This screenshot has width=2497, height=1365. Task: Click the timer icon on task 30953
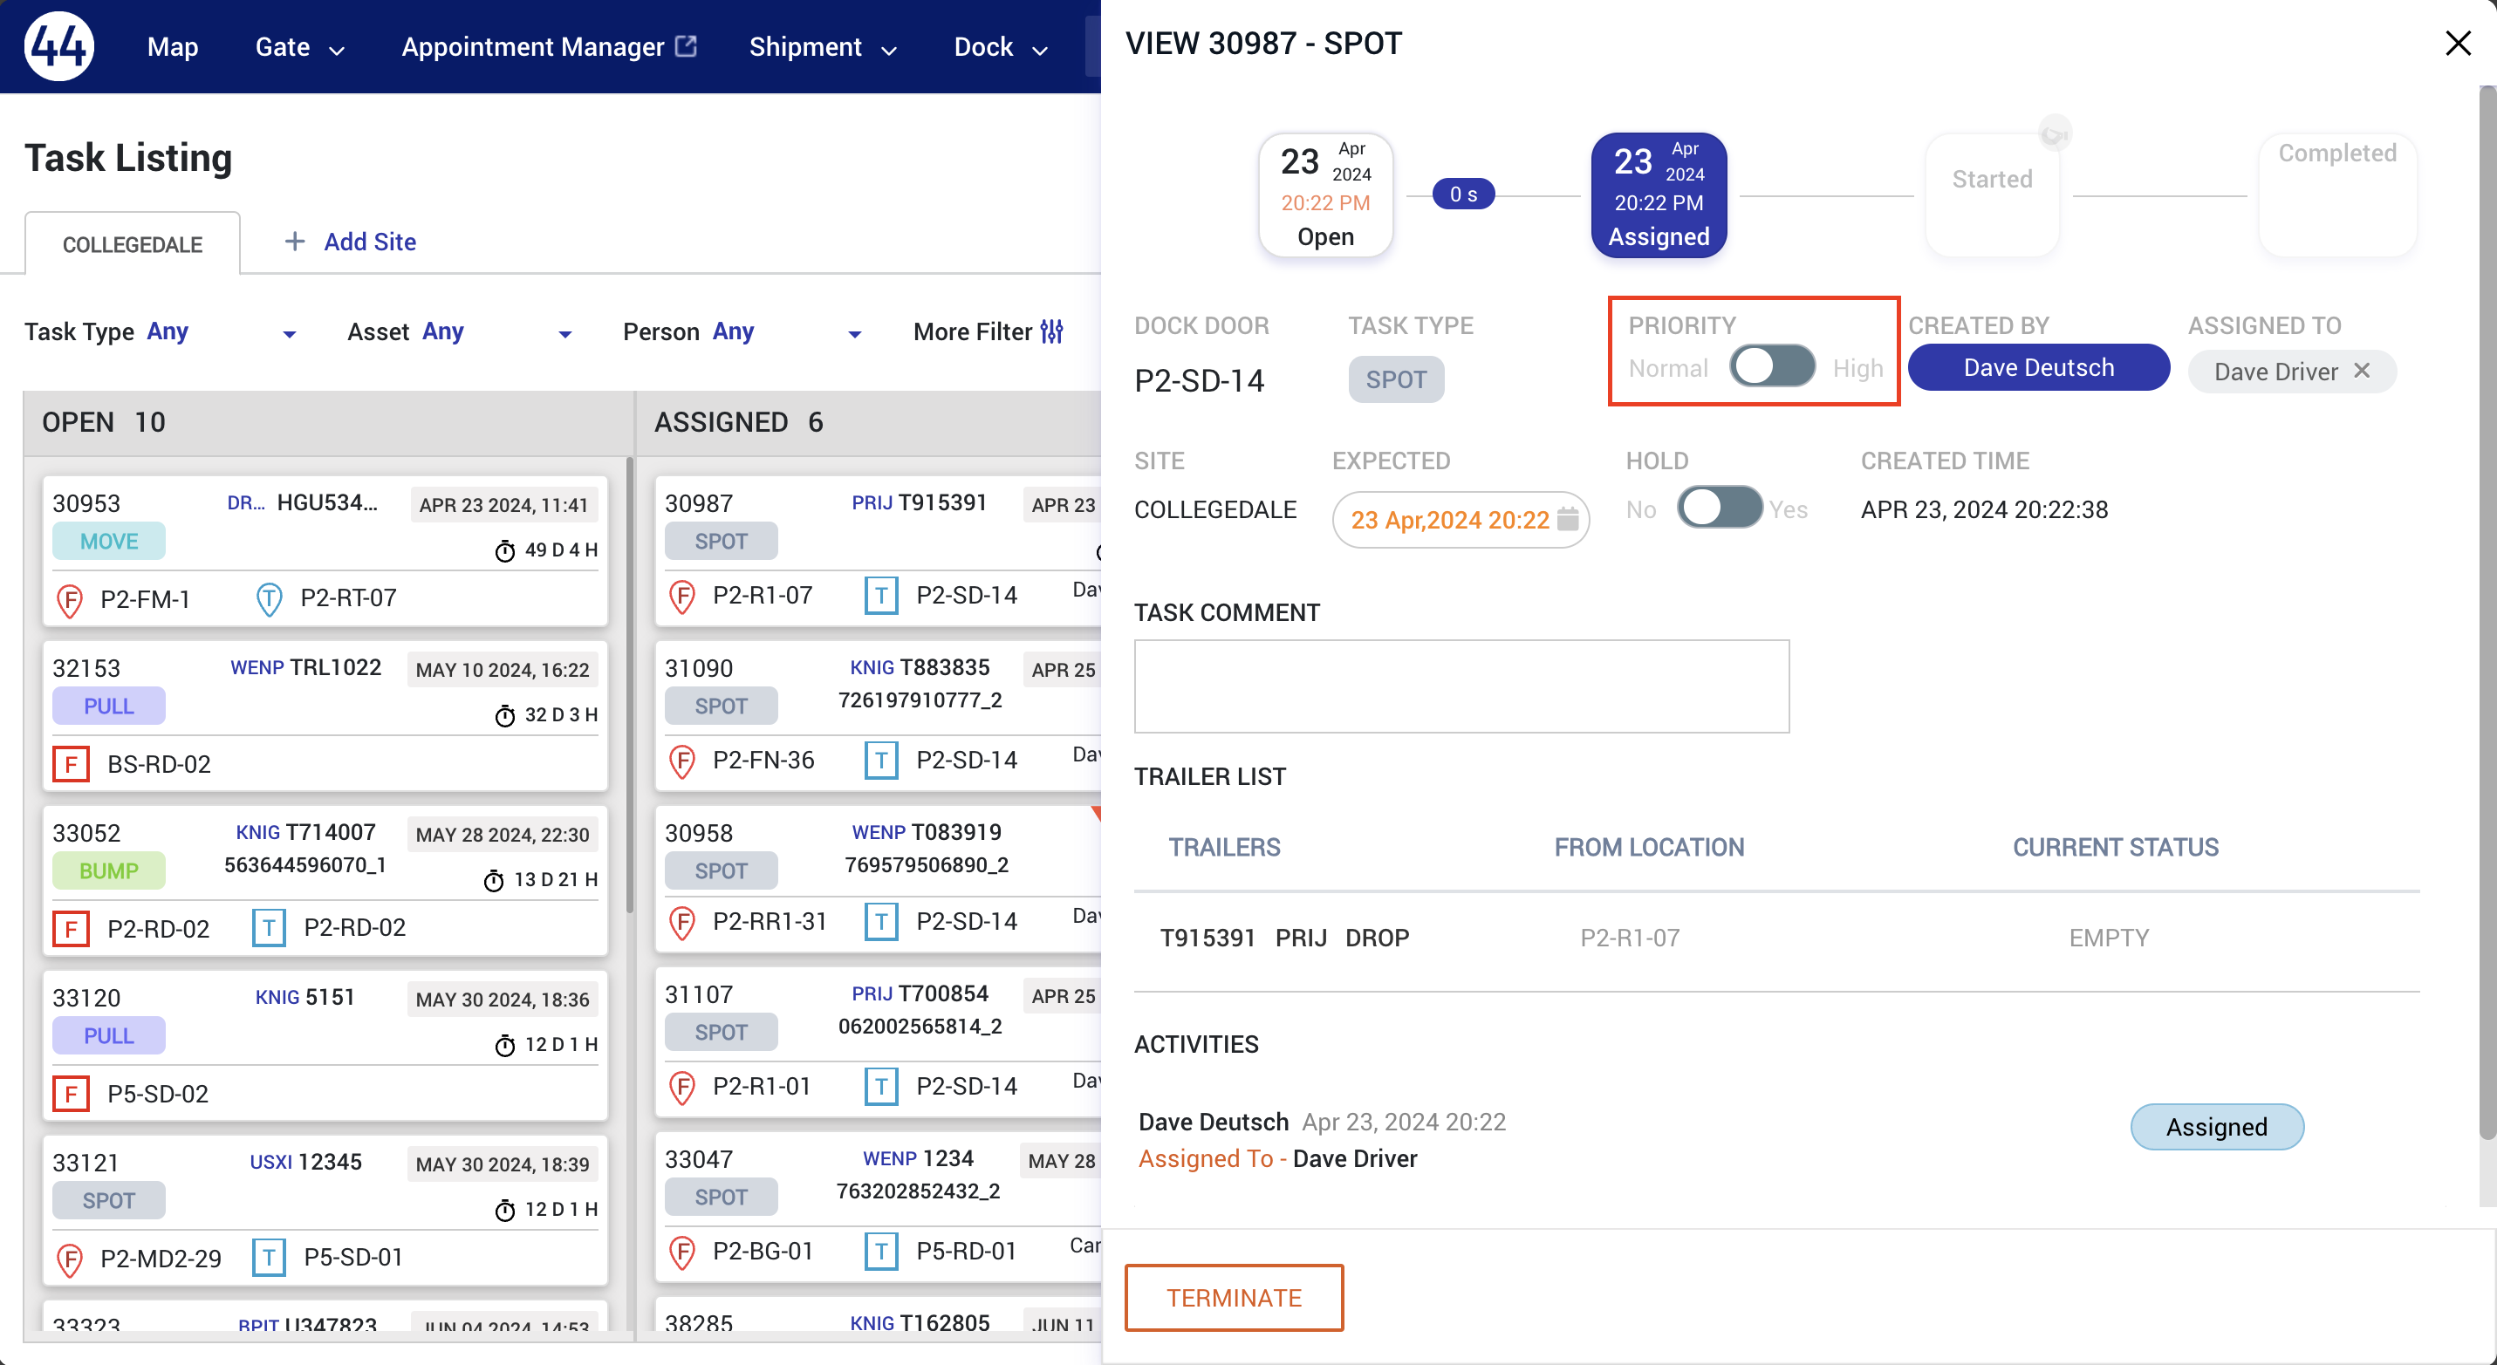tap(505, 550)
